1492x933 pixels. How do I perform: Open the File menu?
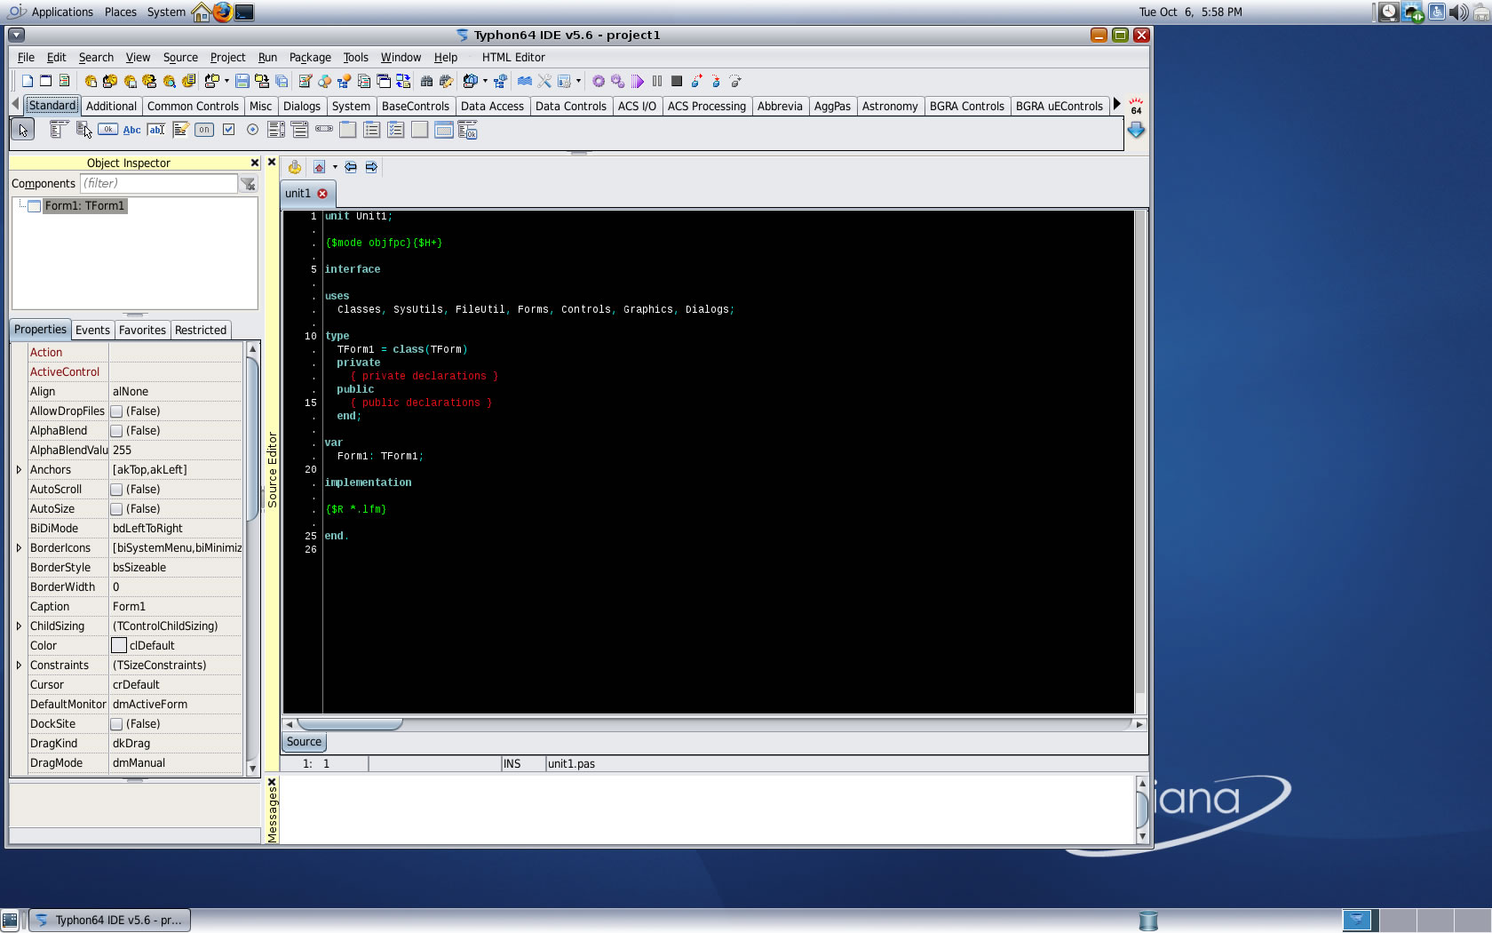tap(26, 57)
